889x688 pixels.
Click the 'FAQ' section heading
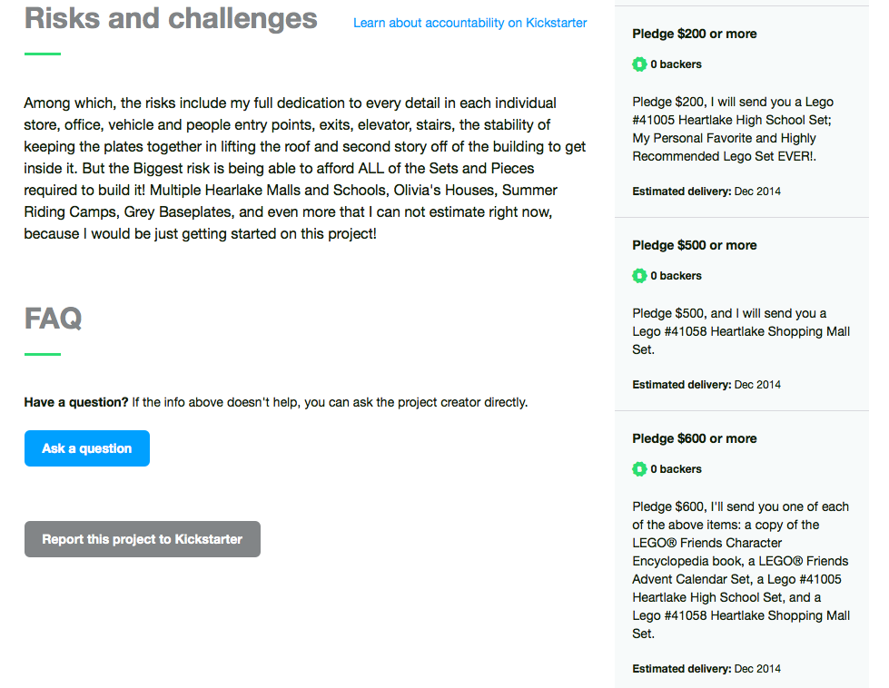(x=53, y=319)
